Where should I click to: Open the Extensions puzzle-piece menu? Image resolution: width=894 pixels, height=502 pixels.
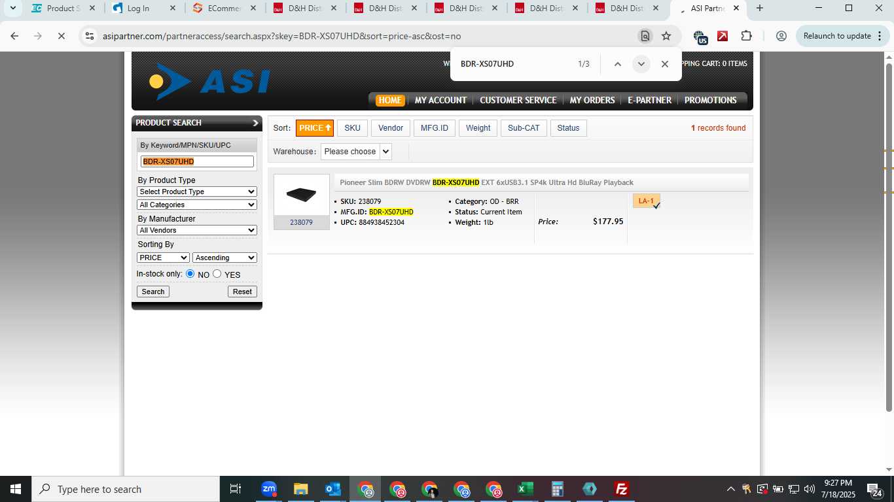tap(746, 36)
